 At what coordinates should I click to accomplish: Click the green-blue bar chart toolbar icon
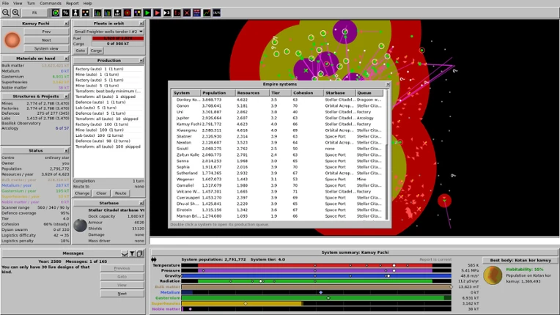pos(97,13)
